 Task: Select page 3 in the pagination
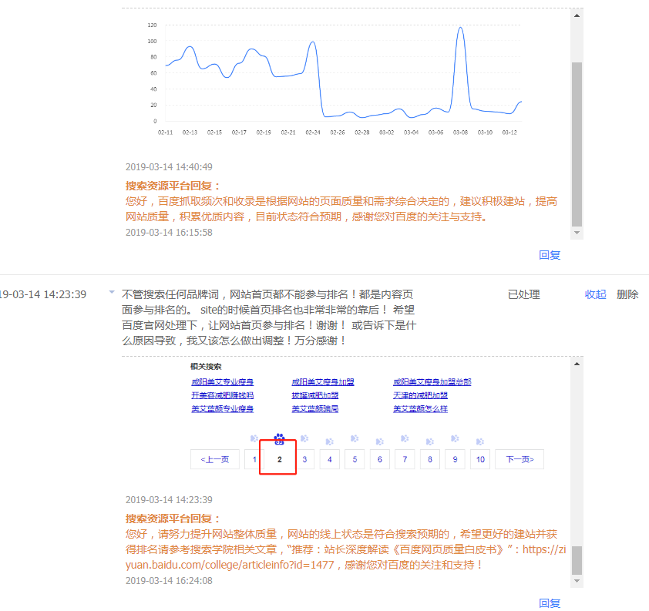click(304, 459)
